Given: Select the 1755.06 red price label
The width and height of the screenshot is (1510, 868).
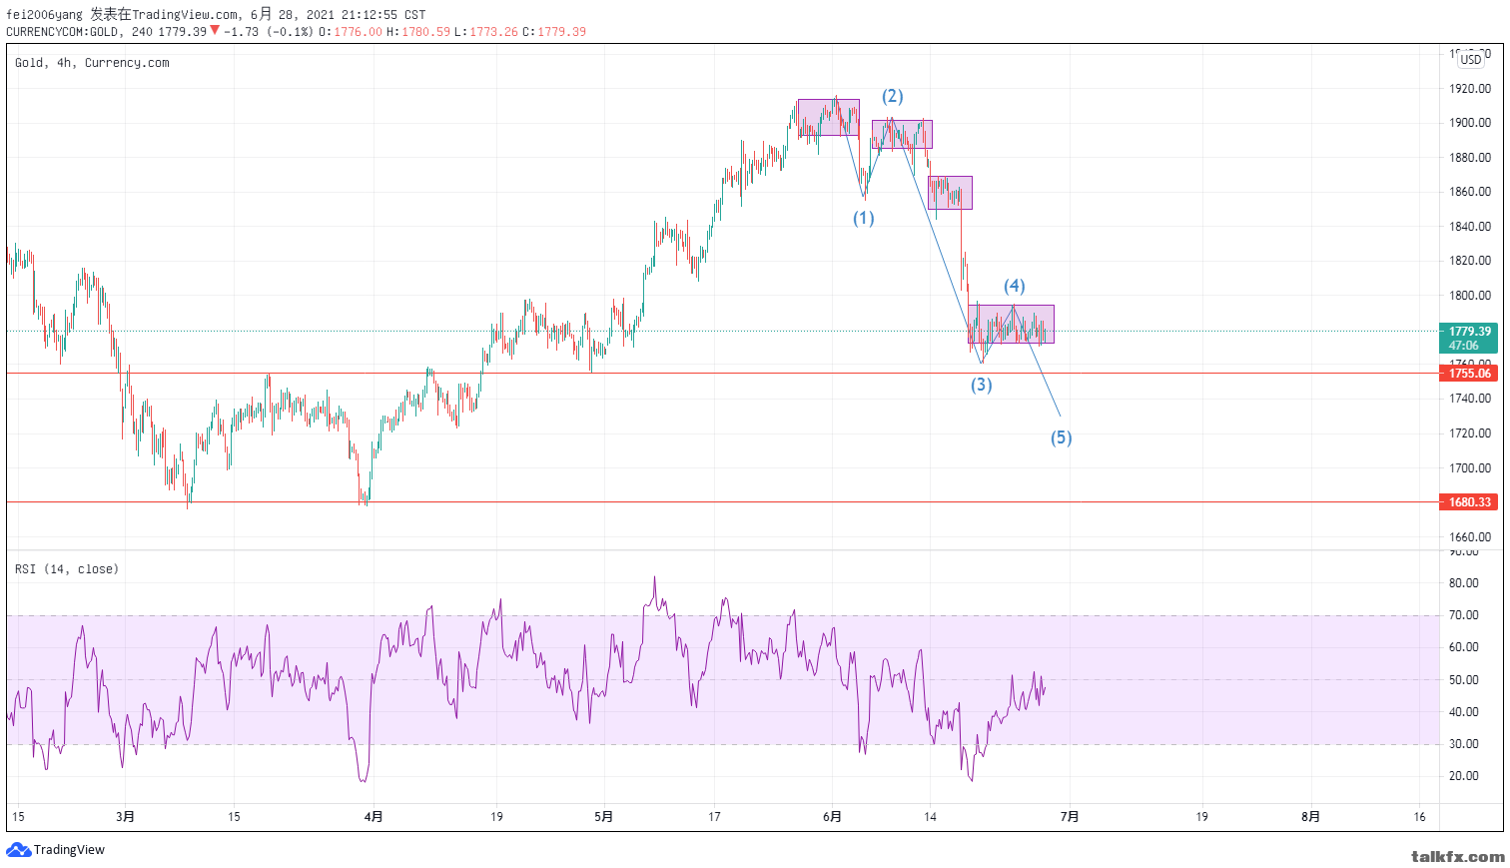Looking at the screenshot, I should [x=1469, y=374].
